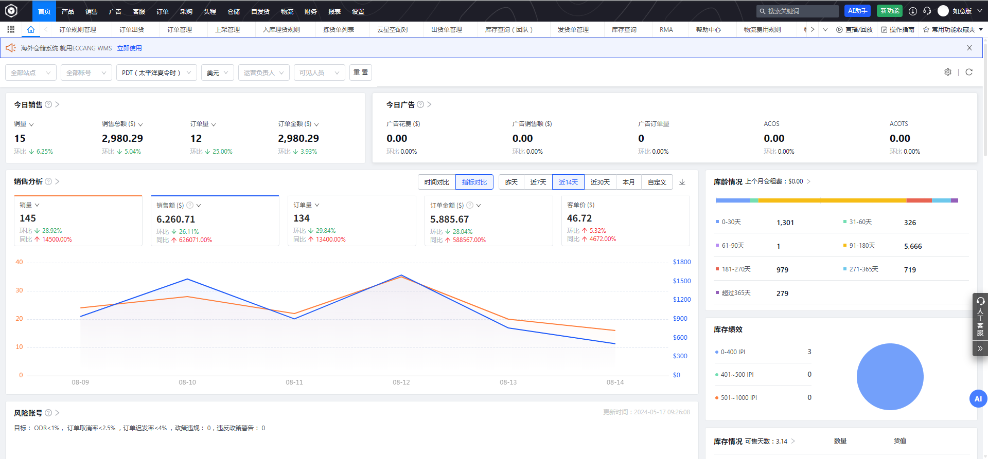Expand 订单量 dropdown in today sales
This screenshot has height=459, width=988.
click(214, 124)
